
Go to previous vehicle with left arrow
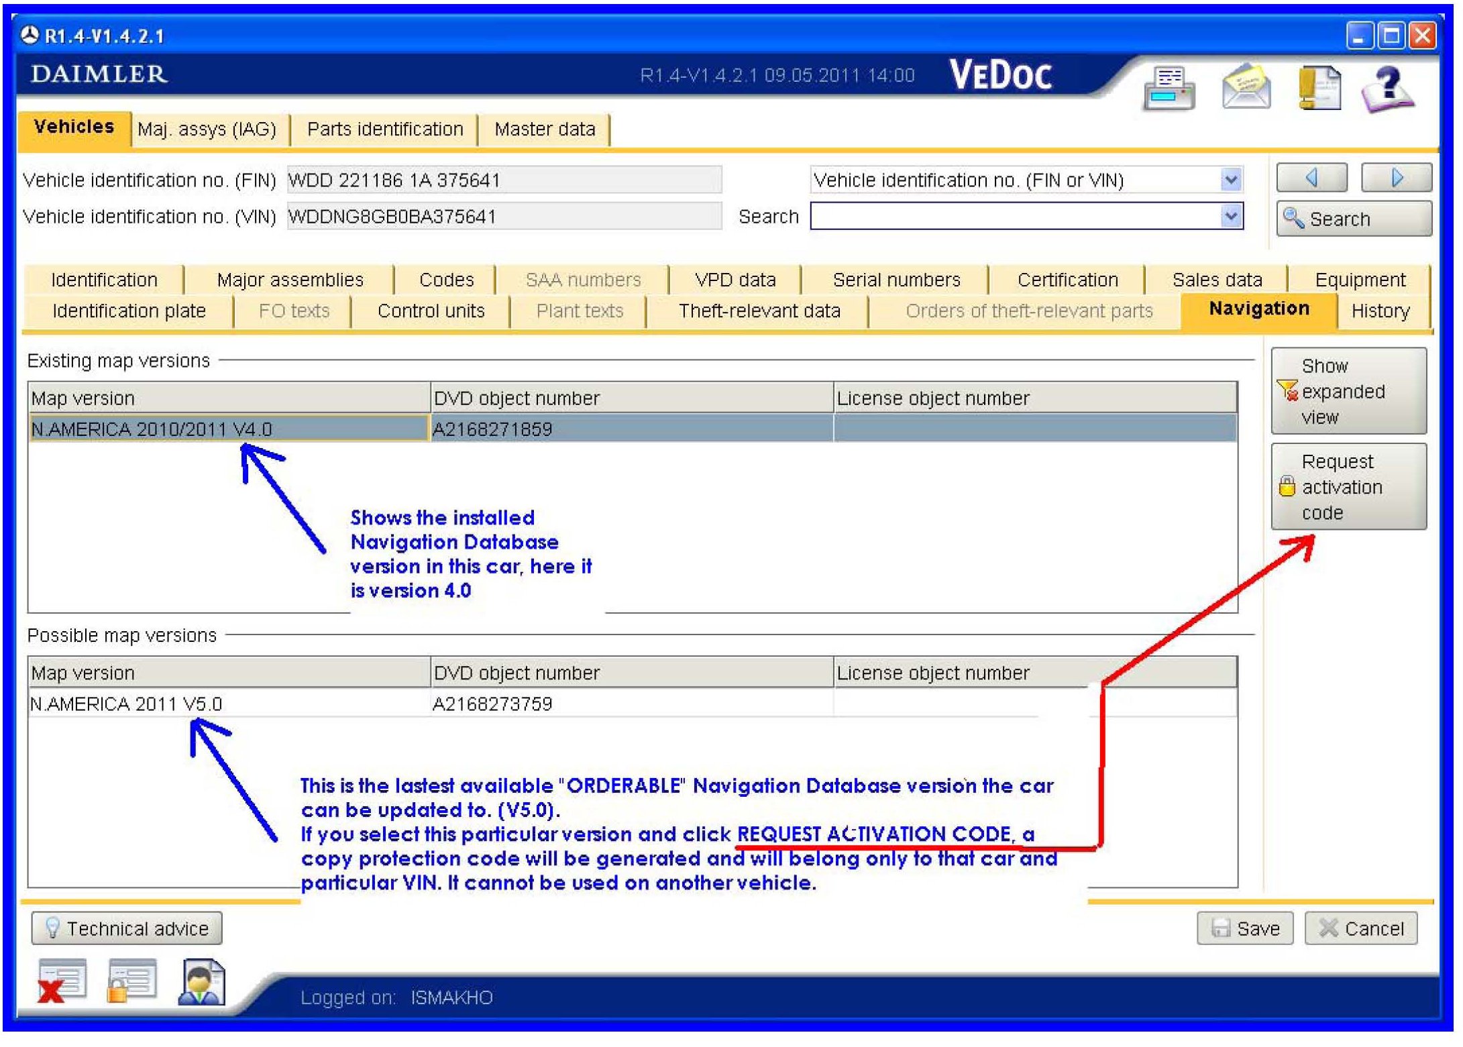pos(1311,178)
